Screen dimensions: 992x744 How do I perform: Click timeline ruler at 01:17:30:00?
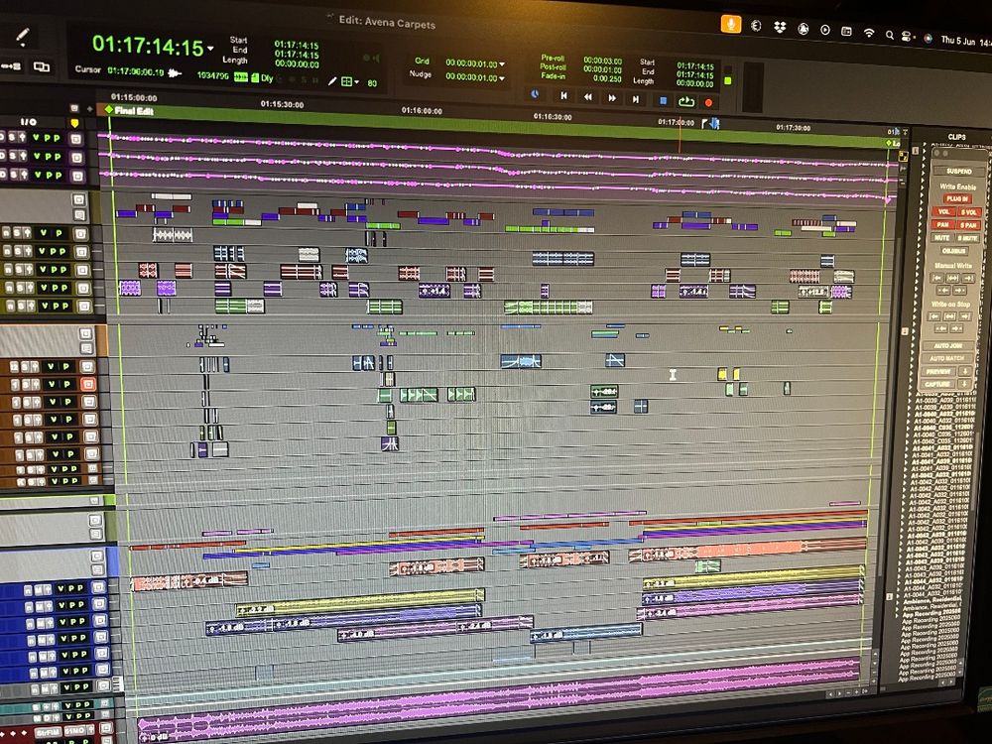[x=794, y=127]
